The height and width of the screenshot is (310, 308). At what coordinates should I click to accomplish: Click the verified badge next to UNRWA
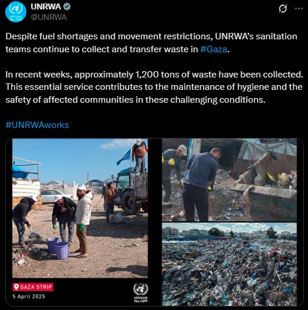[67, 6]
